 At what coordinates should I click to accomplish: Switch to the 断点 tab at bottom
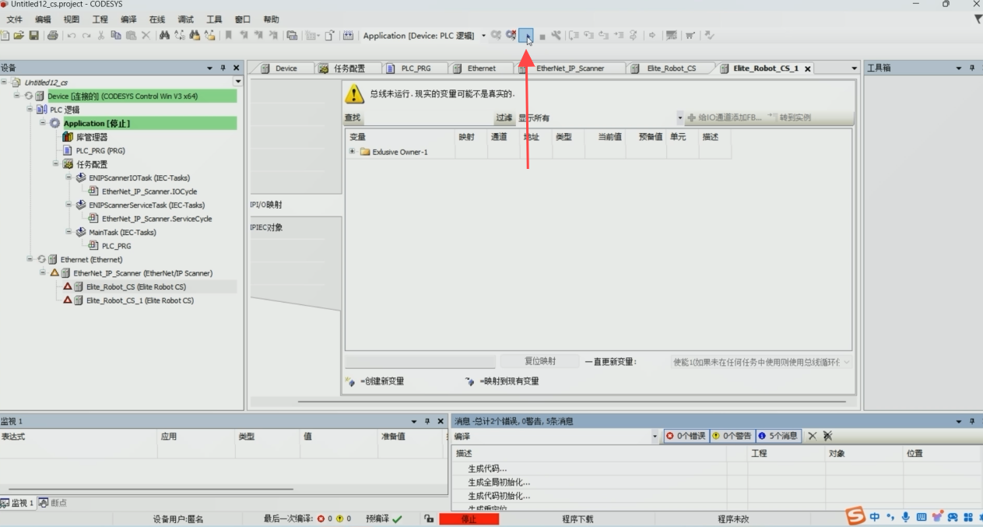point(54,503)
